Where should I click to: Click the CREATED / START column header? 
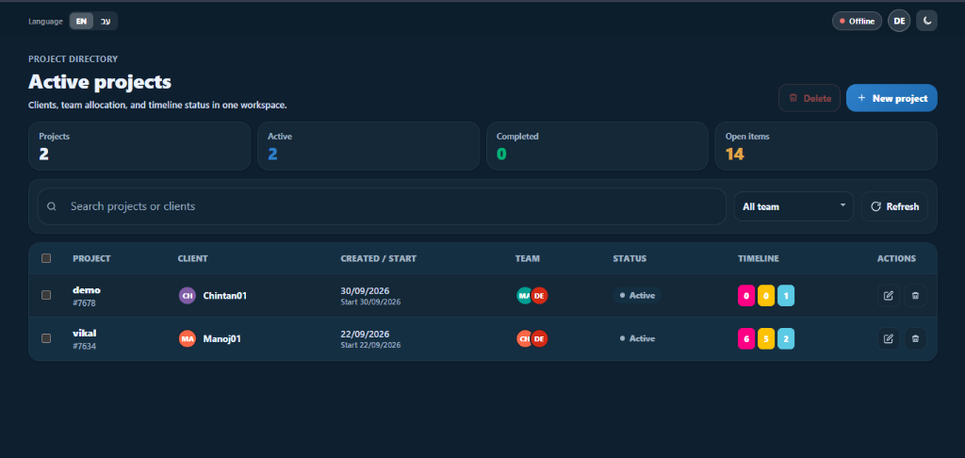379,258
